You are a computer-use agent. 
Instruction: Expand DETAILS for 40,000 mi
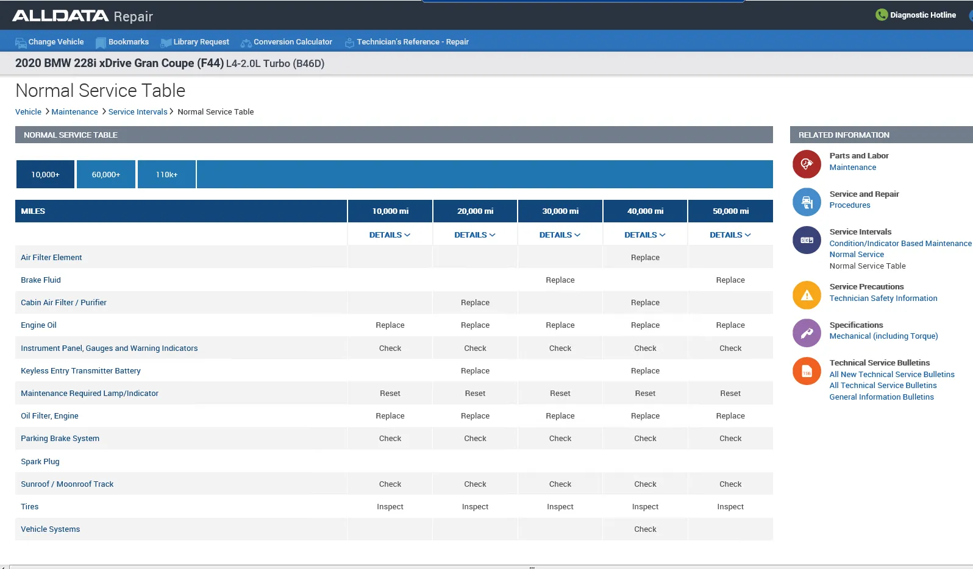point(645,235)
